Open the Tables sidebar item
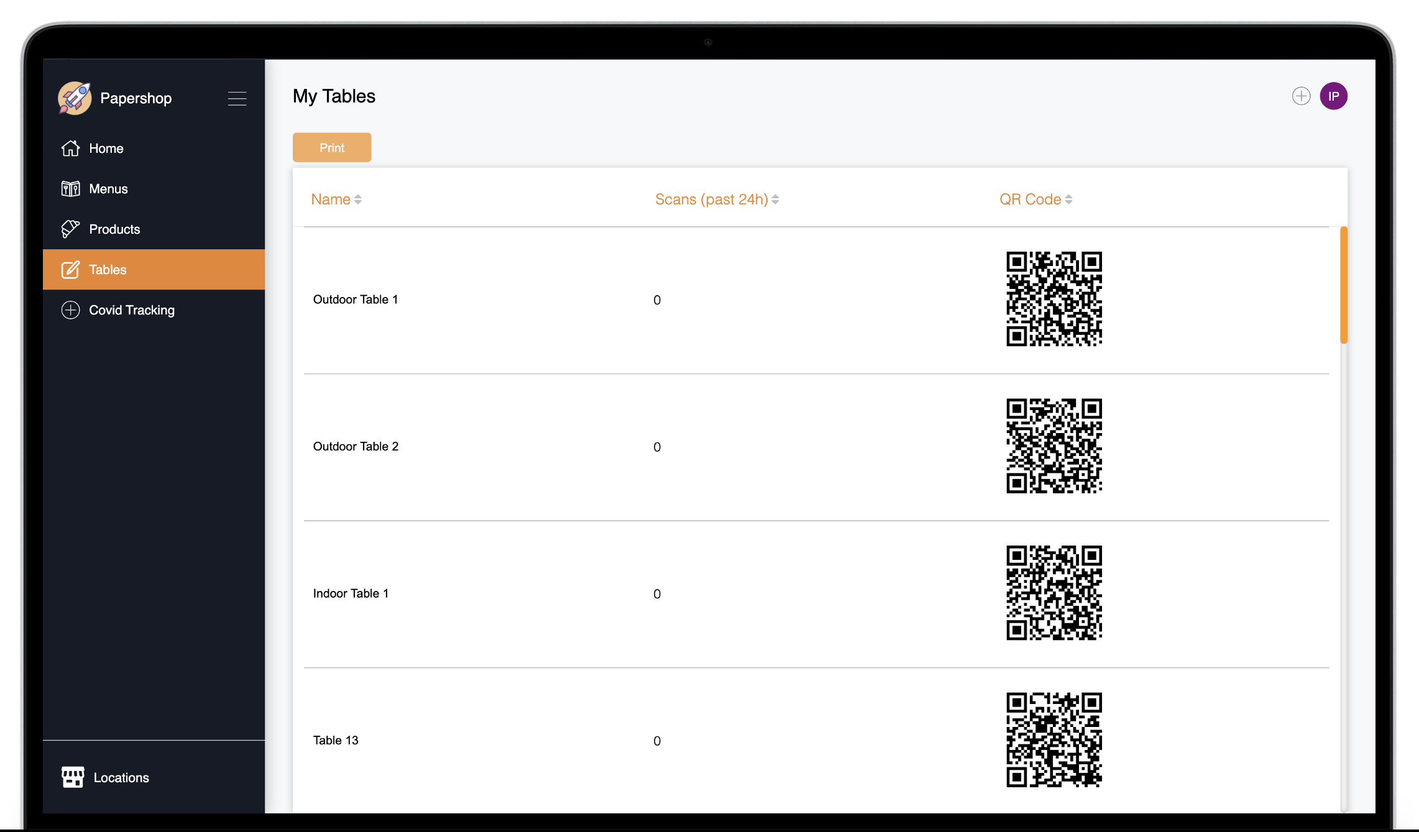This screenshot has height=832, width=1419. pyautogui.click(x=108, y=270)
